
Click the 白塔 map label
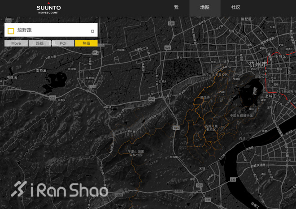pos(242,139)
